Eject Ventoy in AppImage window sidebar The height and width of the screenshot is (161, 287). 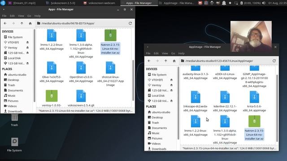pyautogui.click(x=171, y=85)
